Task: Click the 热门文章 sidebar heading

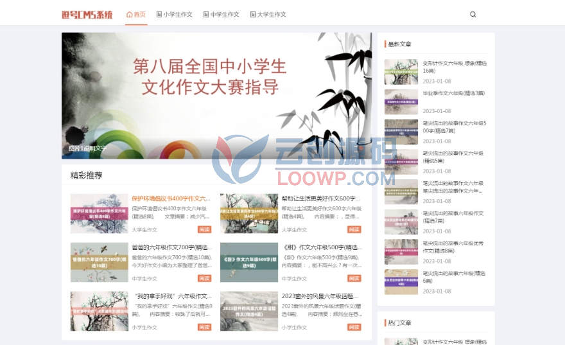Action: [x=399, y=323]
